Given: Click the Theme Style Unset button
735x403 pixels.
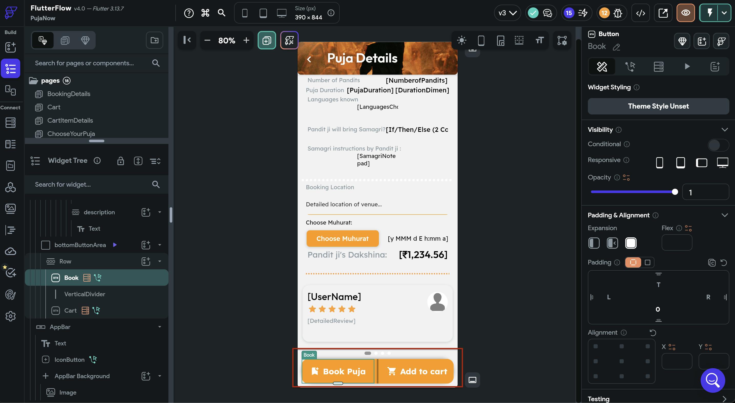Looking at the screenshot, I should 658,106.
